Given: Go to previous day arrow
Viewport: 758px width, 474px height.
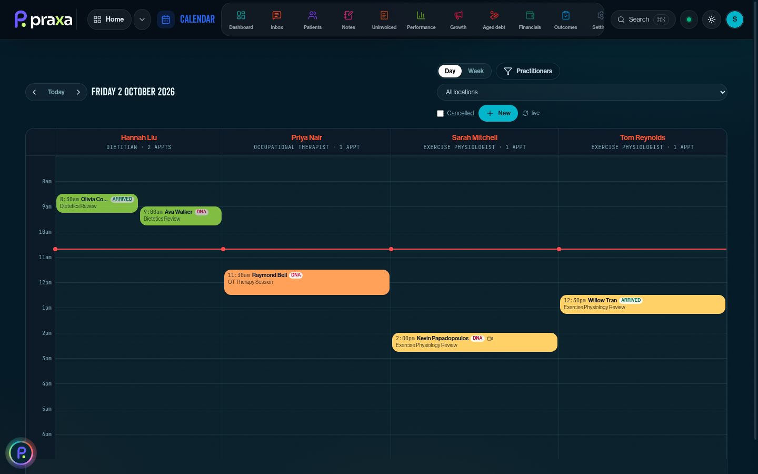Looking at the screenshot, I should pyautogui.click(x=34, y=92).
